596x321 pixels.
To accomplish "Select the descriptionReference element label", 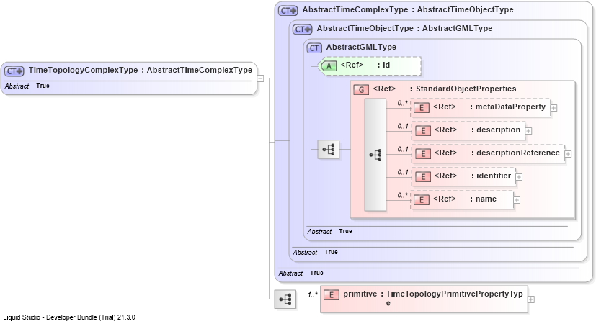I will tap(497, 153).
